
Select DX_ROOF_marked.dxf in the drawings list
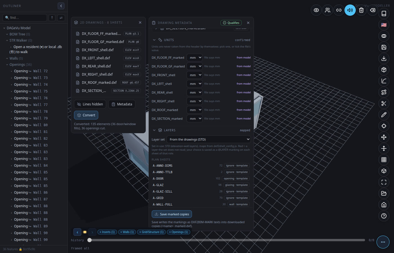point(108,83)
